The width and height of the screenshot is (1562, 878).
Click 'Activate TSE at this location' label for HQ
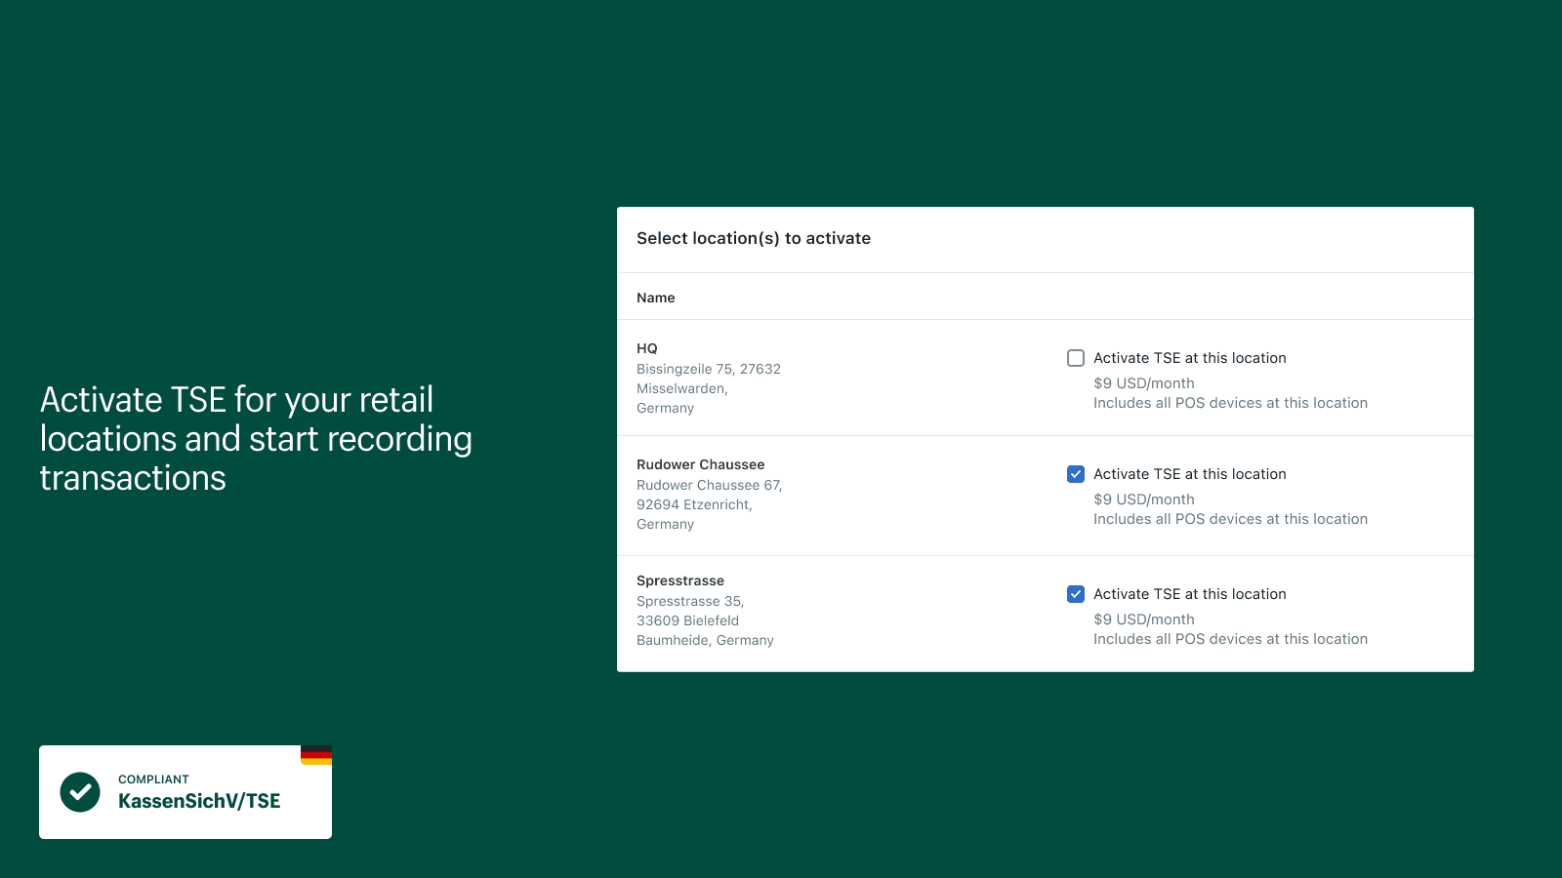point(1189,358)
